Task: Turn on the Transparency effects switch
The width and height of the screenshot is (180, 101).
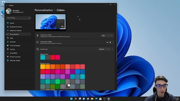Action: (x=111, y=42)
